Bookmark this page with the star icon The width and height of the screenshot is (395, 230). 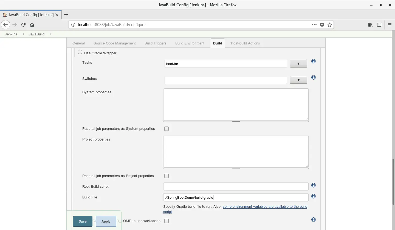pos(330,25)
